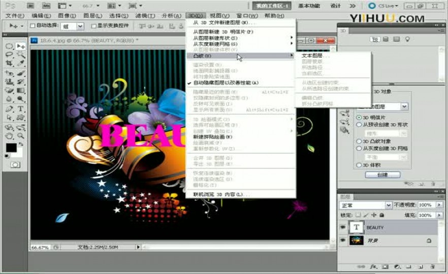The width and height of the screenshot is (448, 274).
Task: Select the Dodge tool
Action: (20, 99)
